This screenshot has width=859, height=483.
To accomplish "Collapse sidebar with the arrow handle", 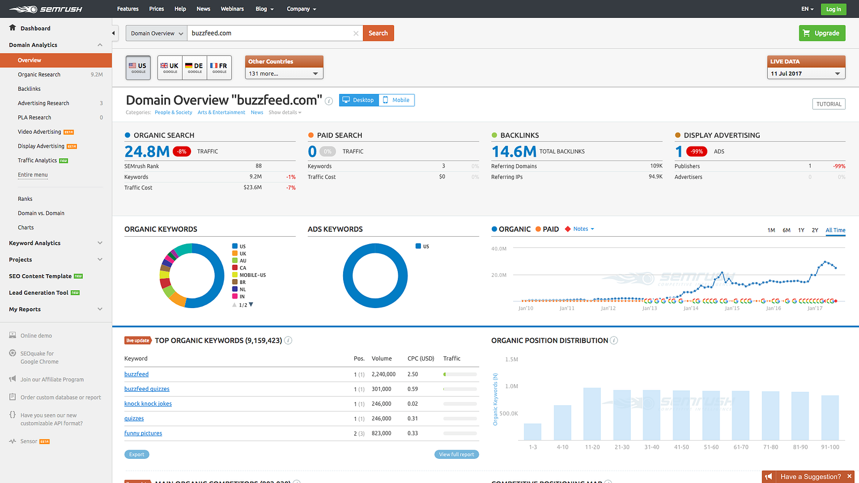I will (x=113, y=33).
